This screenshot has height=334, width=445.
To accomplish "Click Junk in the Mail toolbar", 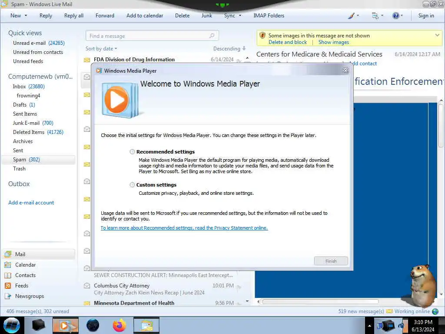I will click(206, 16).
